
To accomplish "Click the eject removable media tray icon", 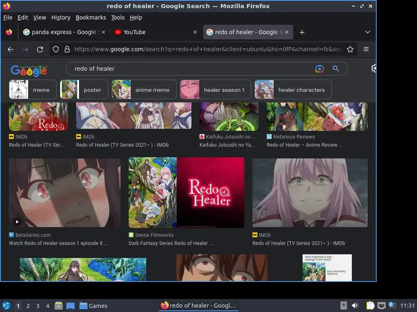I will pyautogui.click(x=344, y=305).
